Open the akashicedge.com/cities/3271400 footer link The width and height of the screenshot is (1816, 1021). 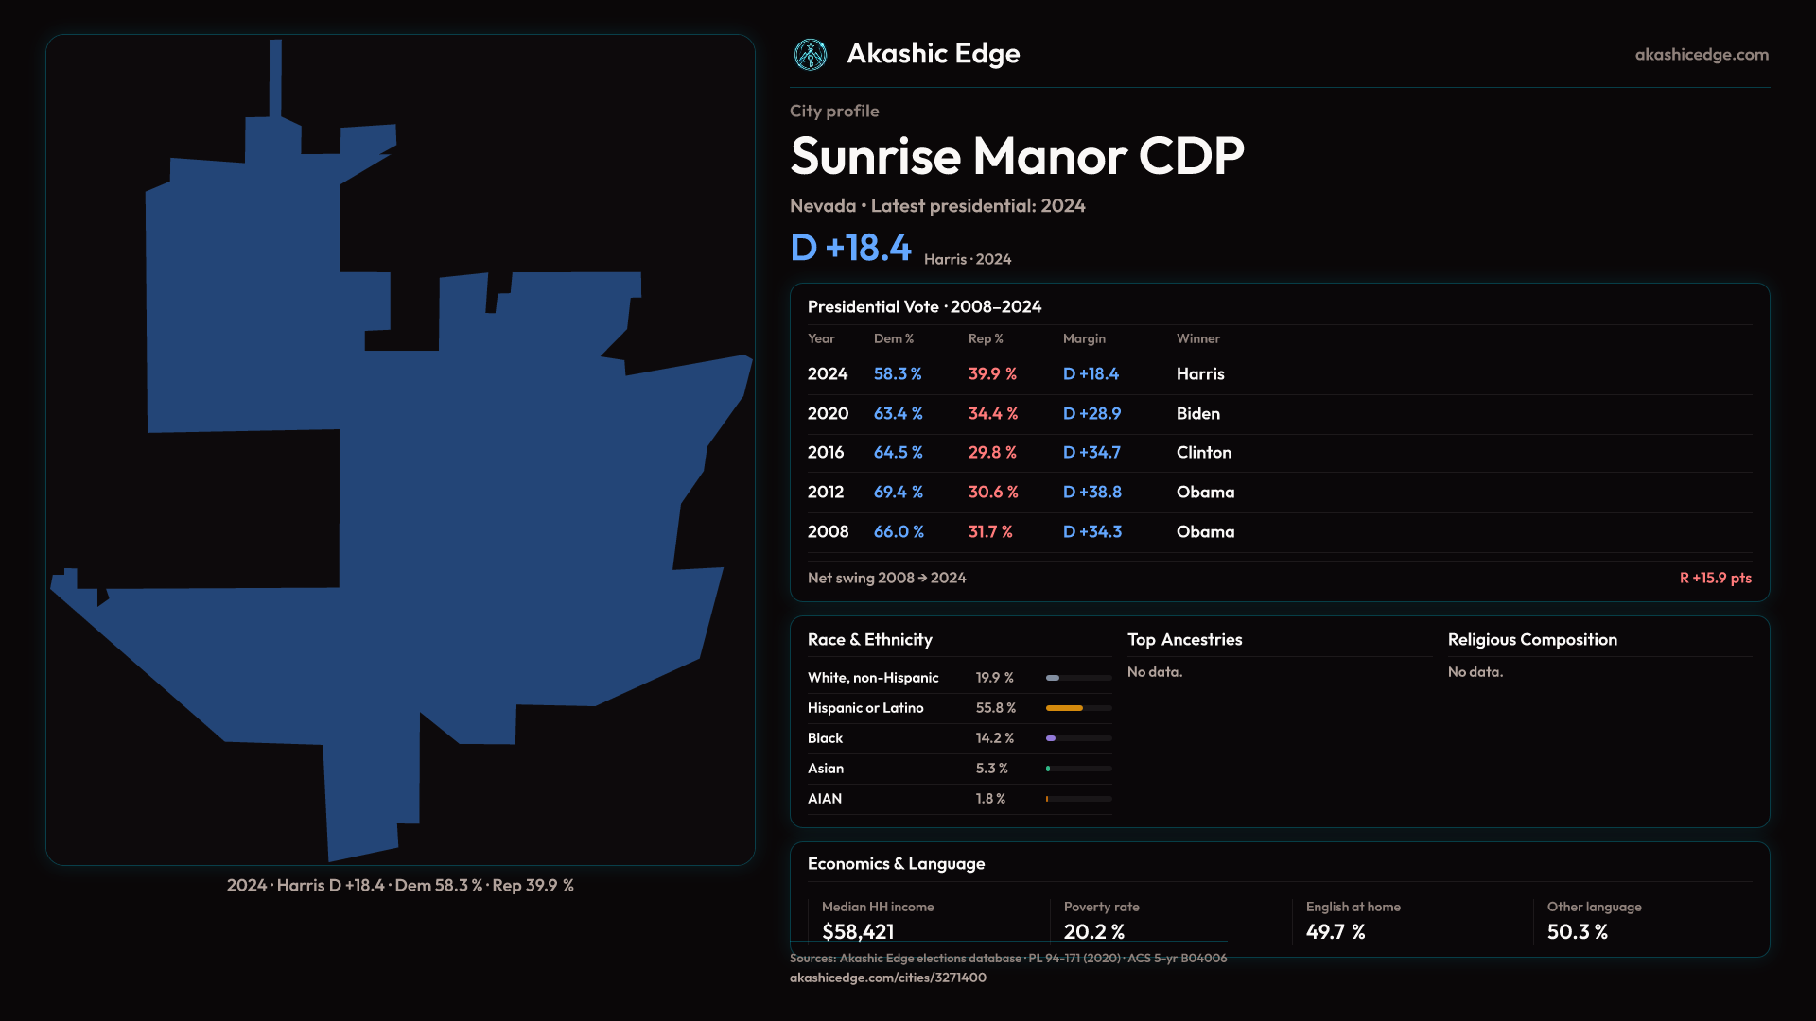[887, 978]
